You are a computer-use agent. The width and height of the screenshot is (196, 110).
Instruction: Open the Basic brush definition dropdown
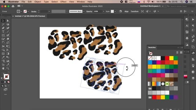84,11
